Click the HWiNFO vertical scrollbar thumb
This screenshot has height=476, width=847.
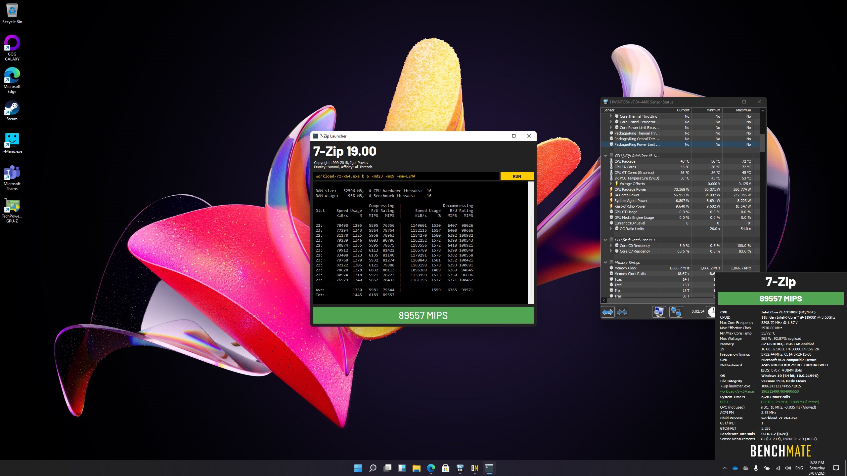pos(763,143)
